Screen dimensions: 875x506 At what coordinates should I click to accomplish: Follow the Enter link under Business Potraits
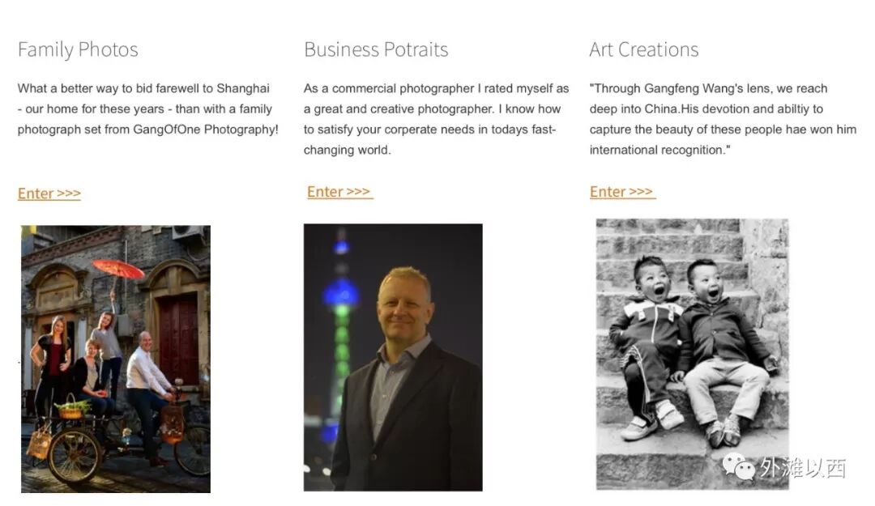pyautogui.click(x=339, y=192)
